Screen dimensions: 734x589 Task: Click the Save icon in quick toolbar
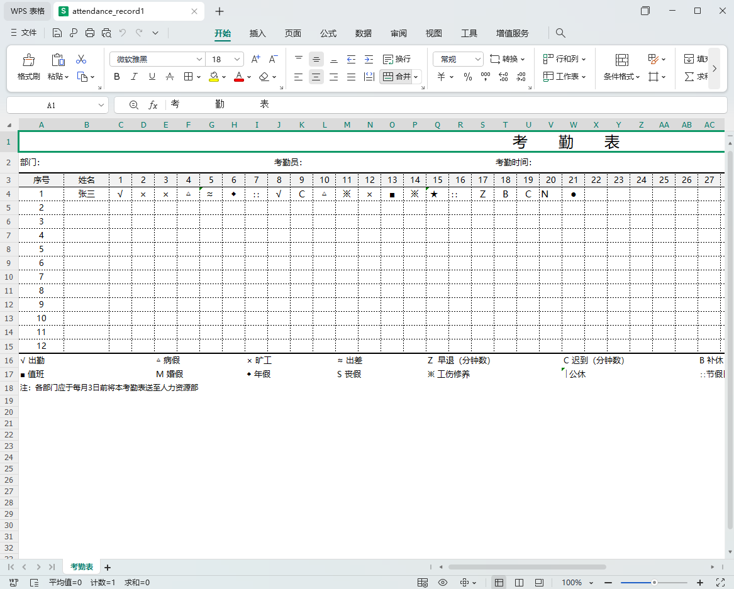coord(57,33)
